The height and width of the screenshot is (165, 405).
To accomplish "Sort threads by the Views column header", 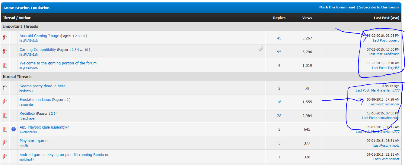I will click(307, 18).
